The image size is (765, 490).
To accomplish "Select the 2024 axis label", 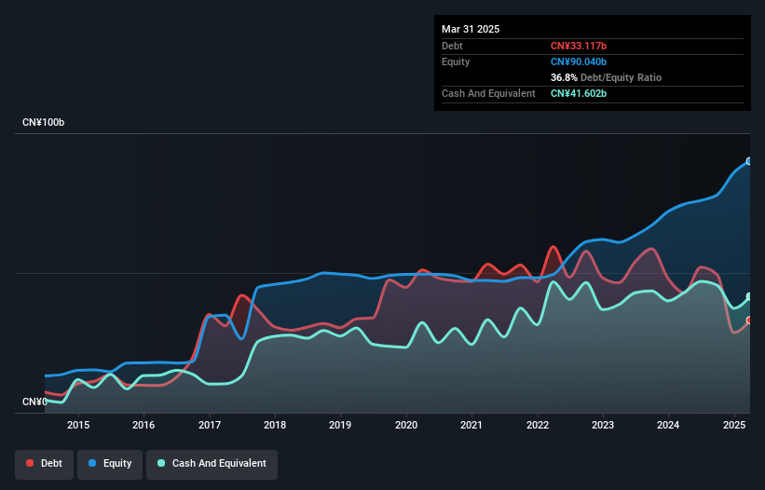I will point(668,425).
